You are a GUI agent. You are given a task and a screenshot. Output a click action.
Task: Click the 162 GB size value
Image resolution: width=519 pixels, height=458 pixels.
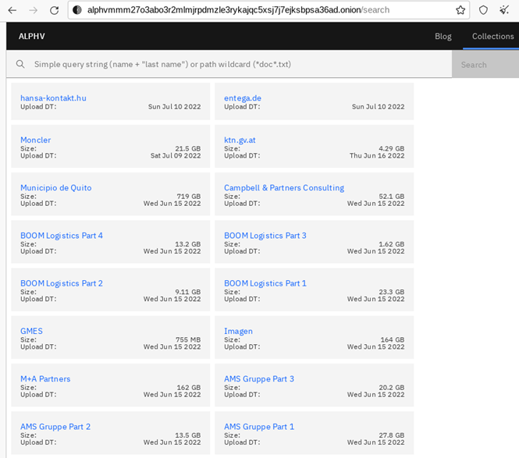pos(188,388)
